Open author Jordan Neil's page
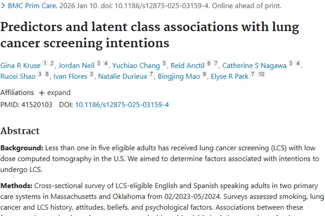 [x=76, y=66]
